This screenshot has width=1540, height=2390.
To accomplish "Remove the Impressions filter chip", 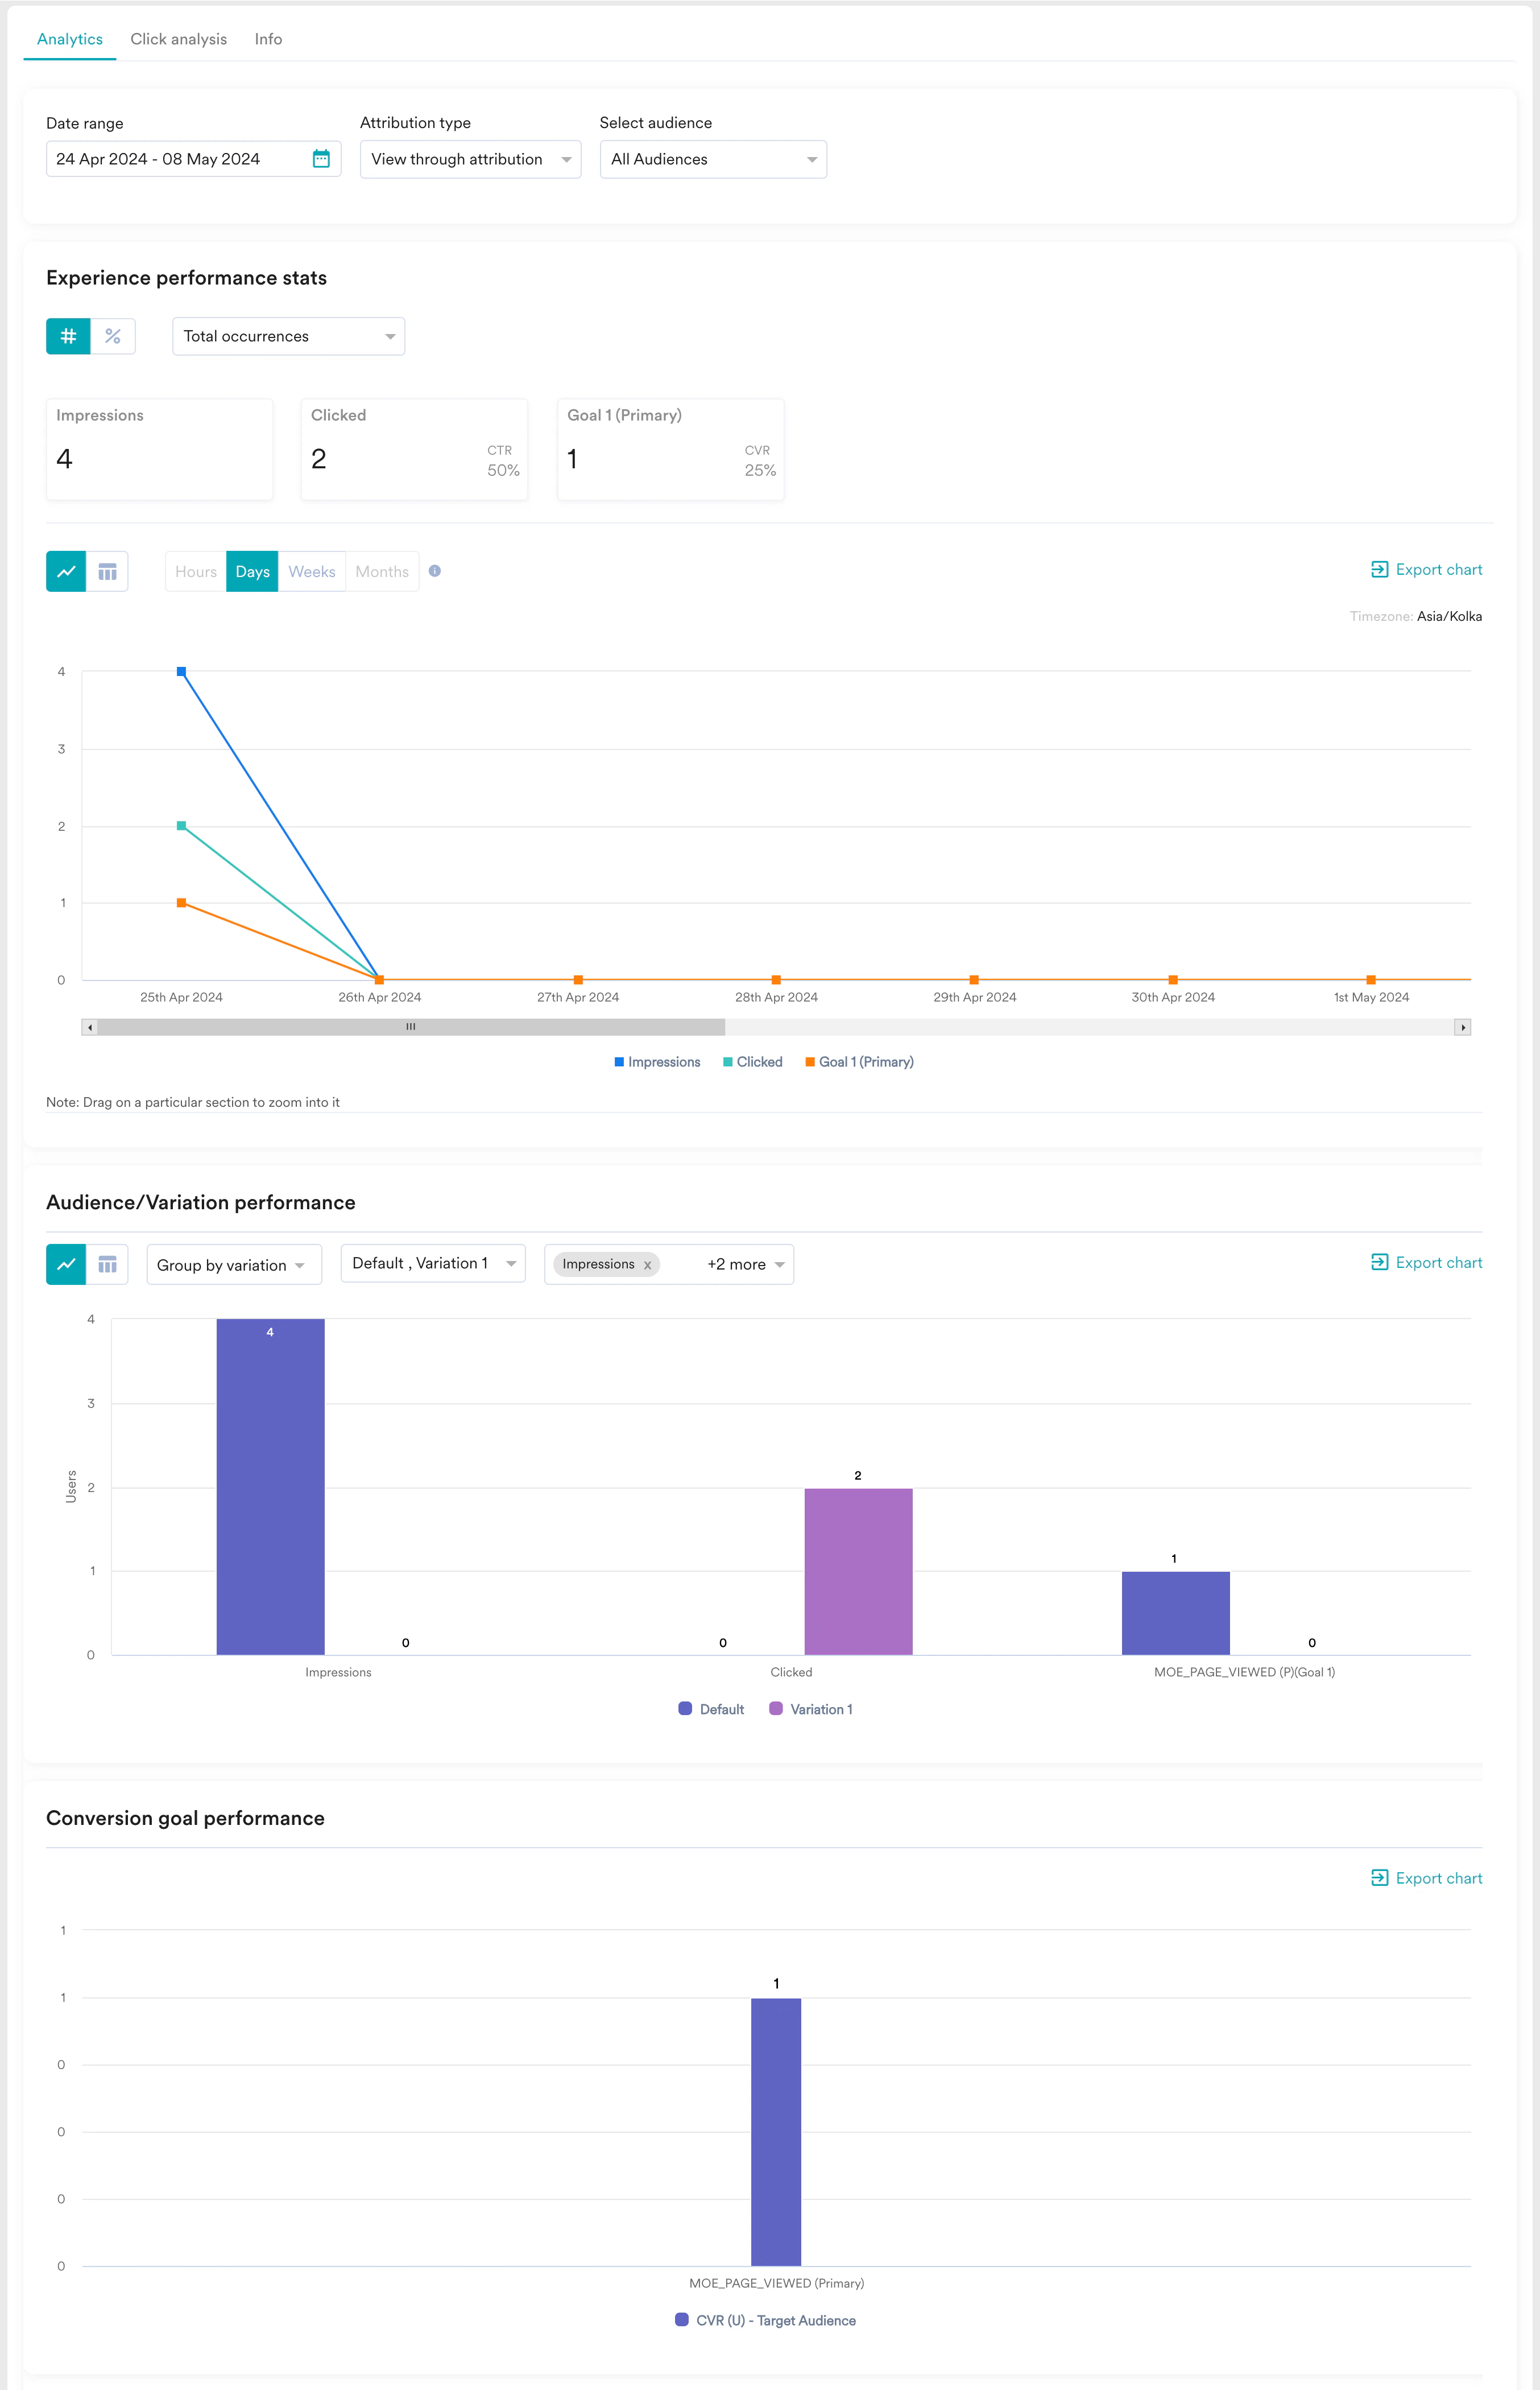I will coord(649,1263).
